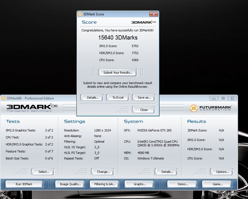Click the Settings panel heading
Image resolution: width=248 pixels, height=199 pixels.
pyautogui.click(x=74, y=121)
